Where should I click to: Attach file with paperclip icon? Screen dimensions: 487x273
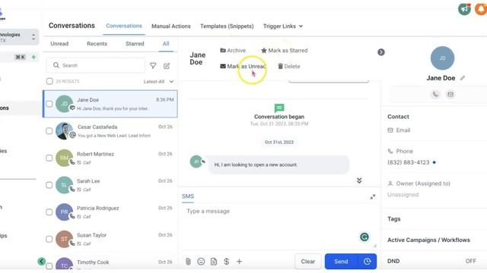(x=188, y=262)
